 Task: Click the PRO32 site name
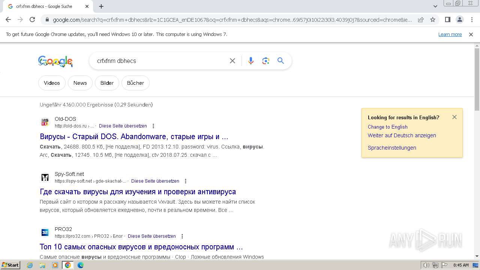point(63,229)
